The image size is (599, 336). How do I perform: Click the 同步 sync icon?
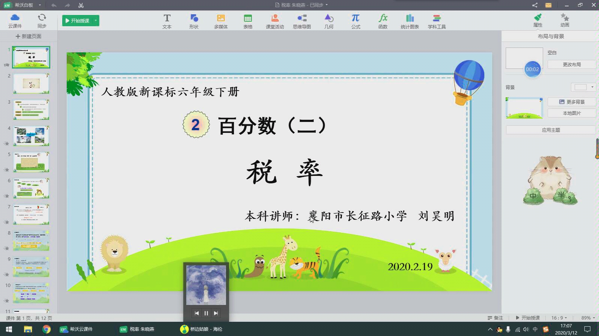pyautogui.click(x=42, y=21)
